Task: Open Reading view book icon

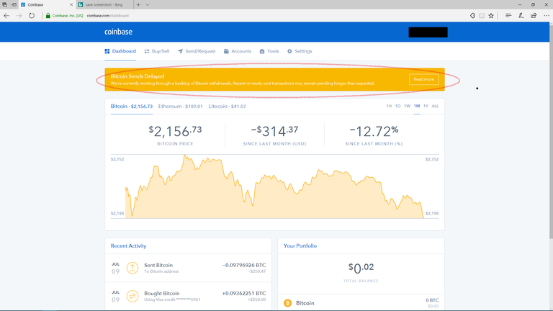Action: click(482, 16)
